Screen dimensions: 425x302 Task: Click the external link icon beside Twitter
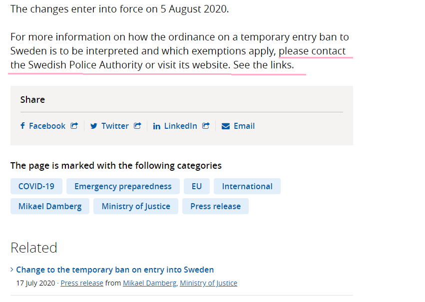click(x=137, y=126)
